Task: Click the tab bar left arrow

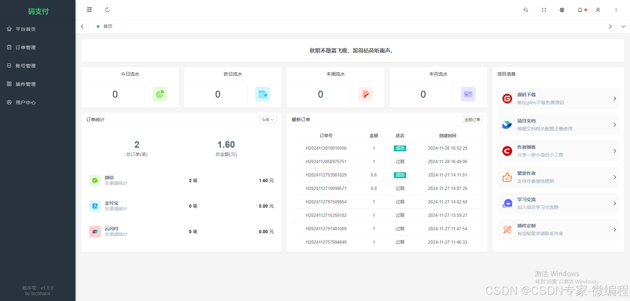Action: click(x=82, y=26)
